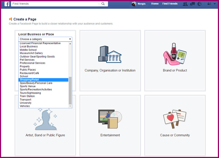Open the Home link
This screenshot has width=219, height=158.
tap(155, 4)
